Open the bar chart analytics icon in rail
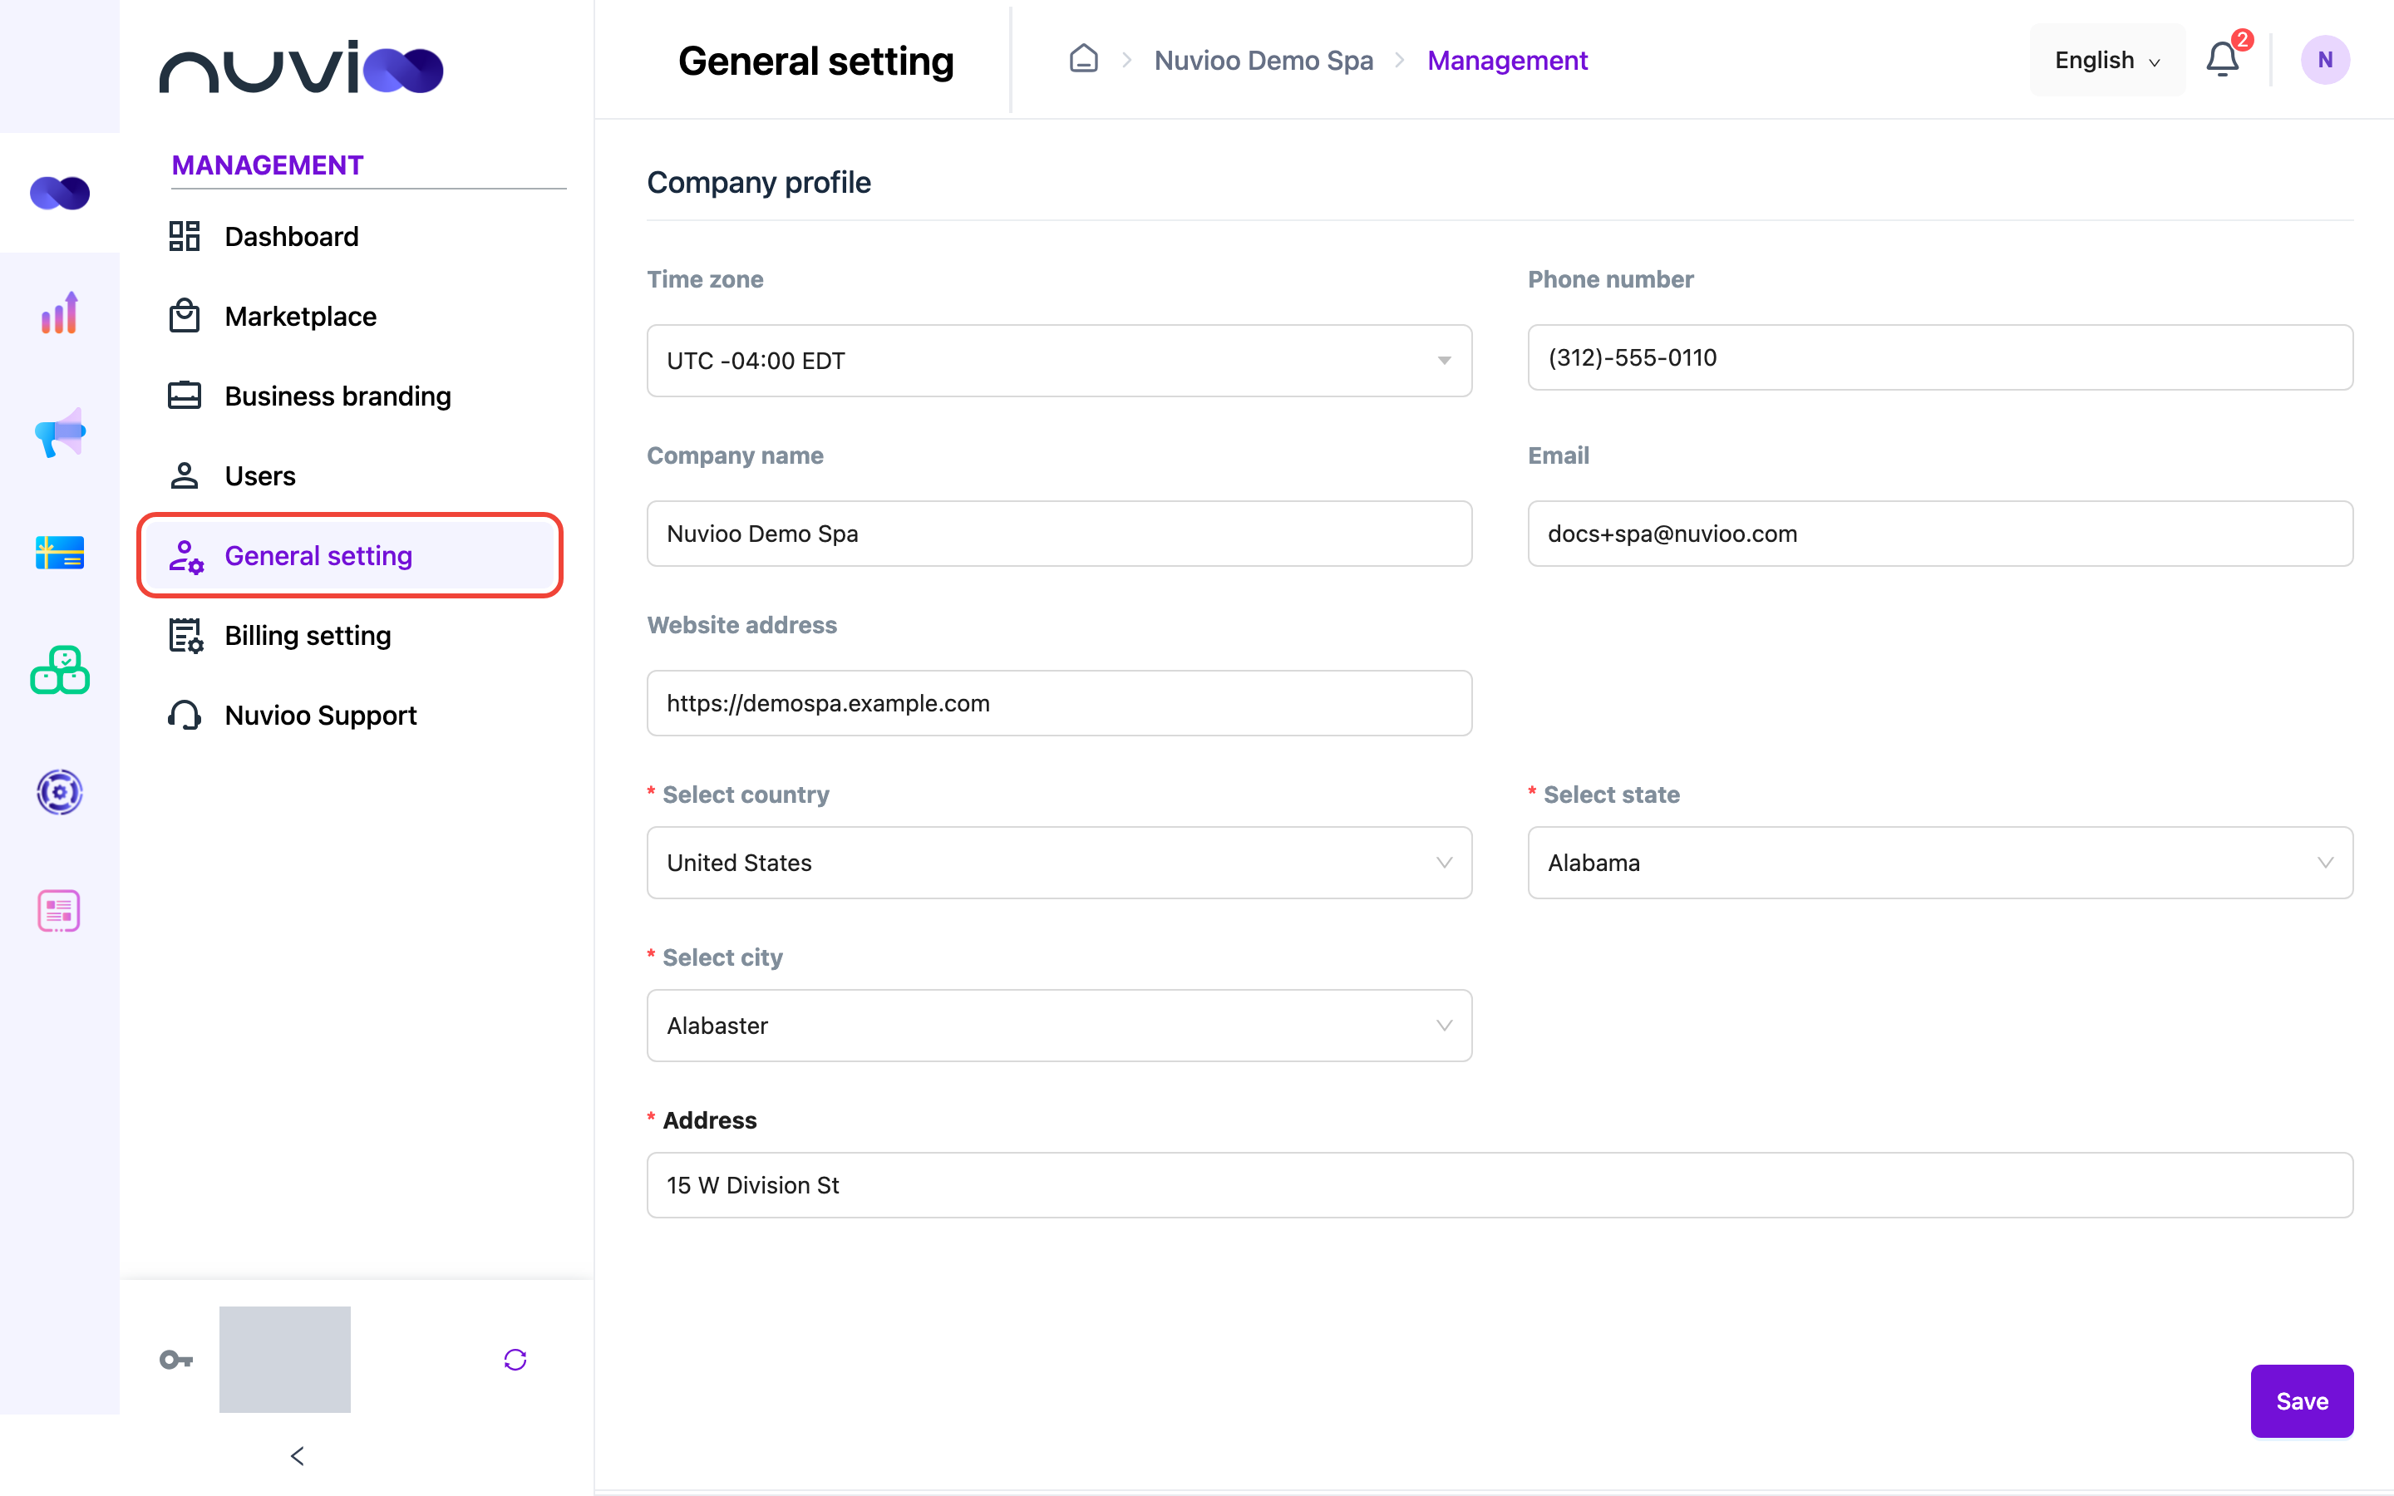Image resolution: width=2394 pixels, height=1496 pixels. 59,312
